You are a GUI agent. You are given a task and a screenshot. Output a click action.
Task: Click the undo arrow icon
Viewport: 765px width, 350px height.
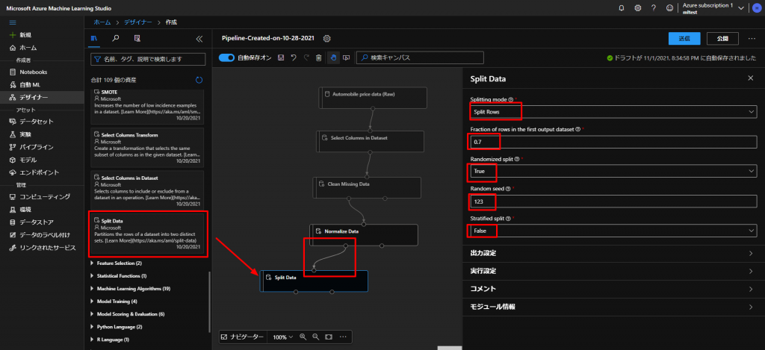click(294, 57)
